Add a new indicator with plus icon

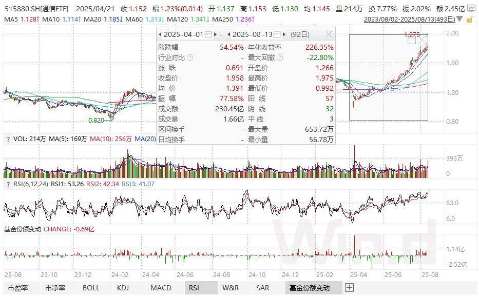point(349,288)
